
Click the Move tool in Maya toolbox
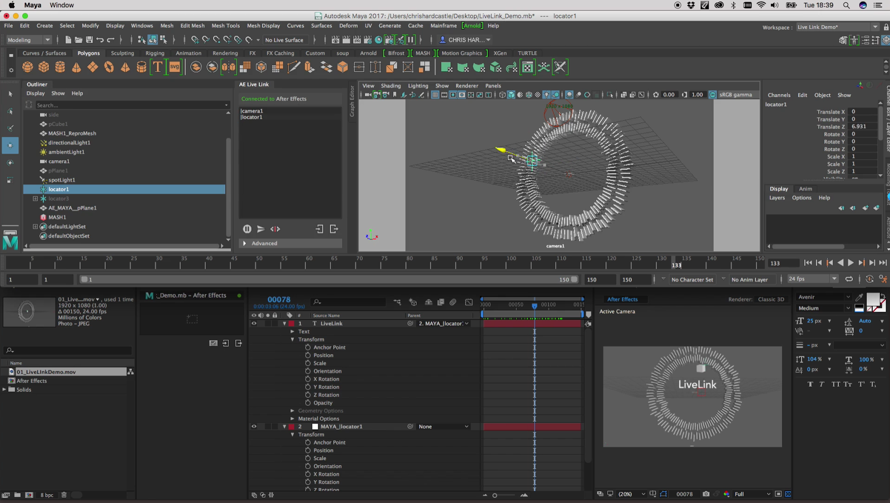click(x=10, y=145)
